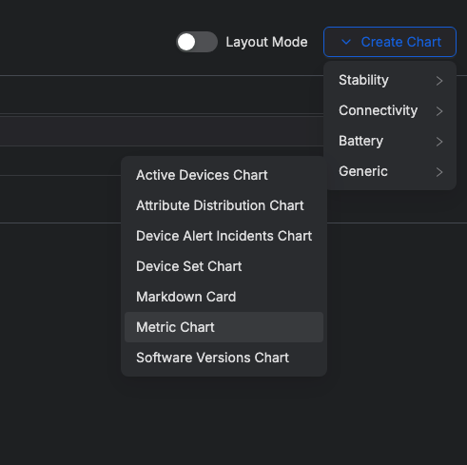
Task: Expand the Generic submenu
Action: point(390,171)
